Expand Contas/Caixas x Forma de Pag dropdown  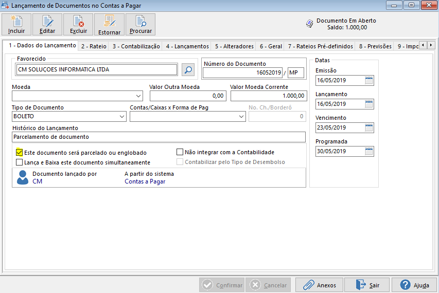(241, 116)
